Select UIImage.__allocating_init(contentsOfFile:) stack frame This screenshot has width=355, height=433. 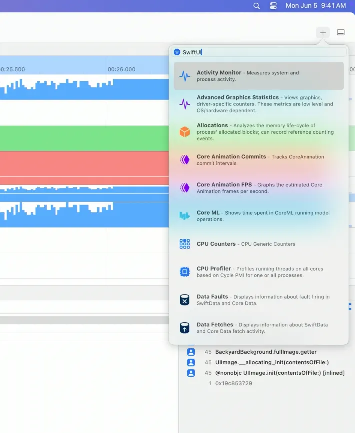point(272,362)
